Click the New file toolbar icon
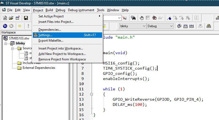219x120 pixels. tap(5, 18)
